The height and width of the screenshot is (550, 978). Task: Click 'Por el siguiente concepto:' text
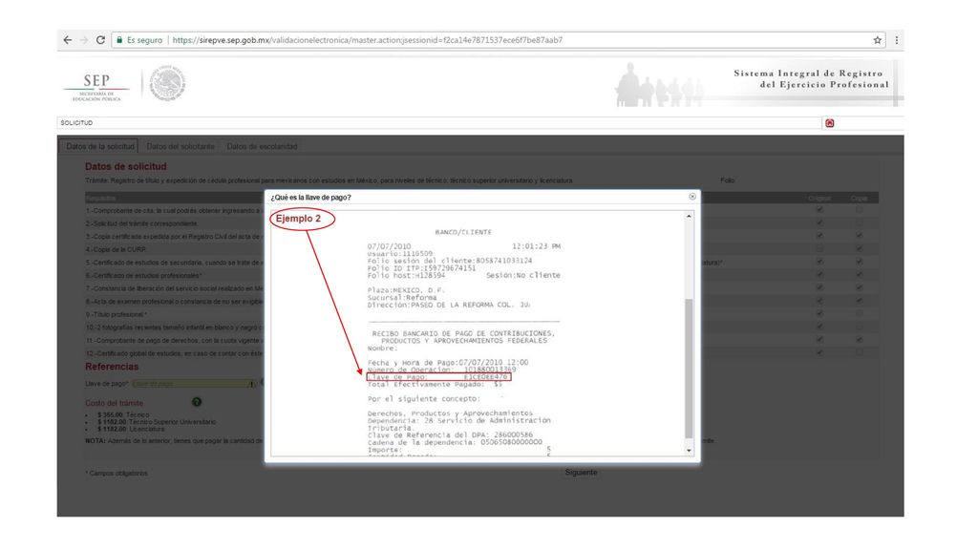tap(423, 399)
